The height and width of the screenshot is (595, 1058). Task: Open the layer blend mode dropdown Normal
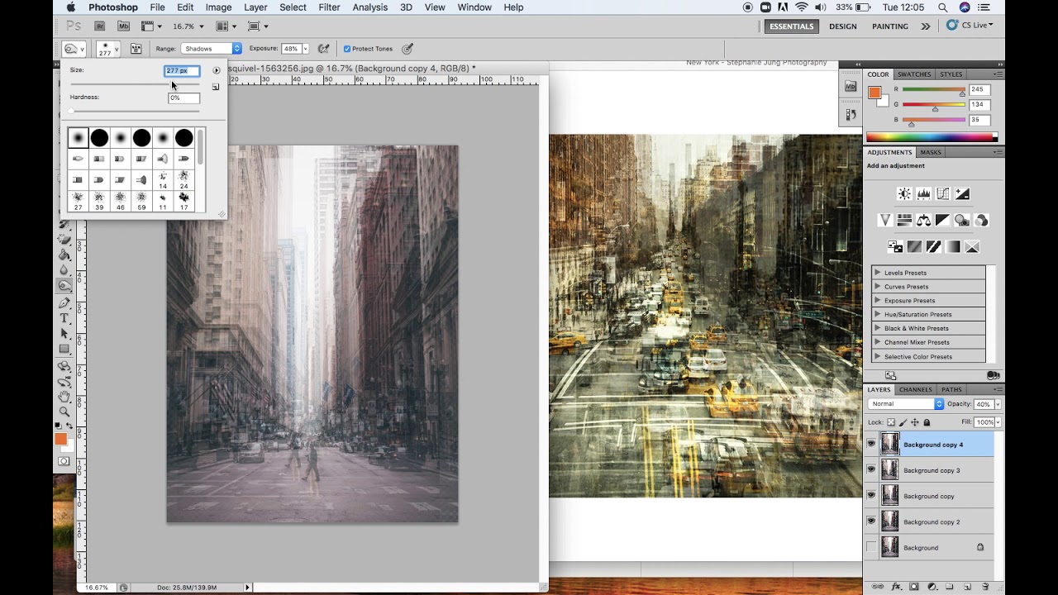pyautogui.click(x=906, y=404)
